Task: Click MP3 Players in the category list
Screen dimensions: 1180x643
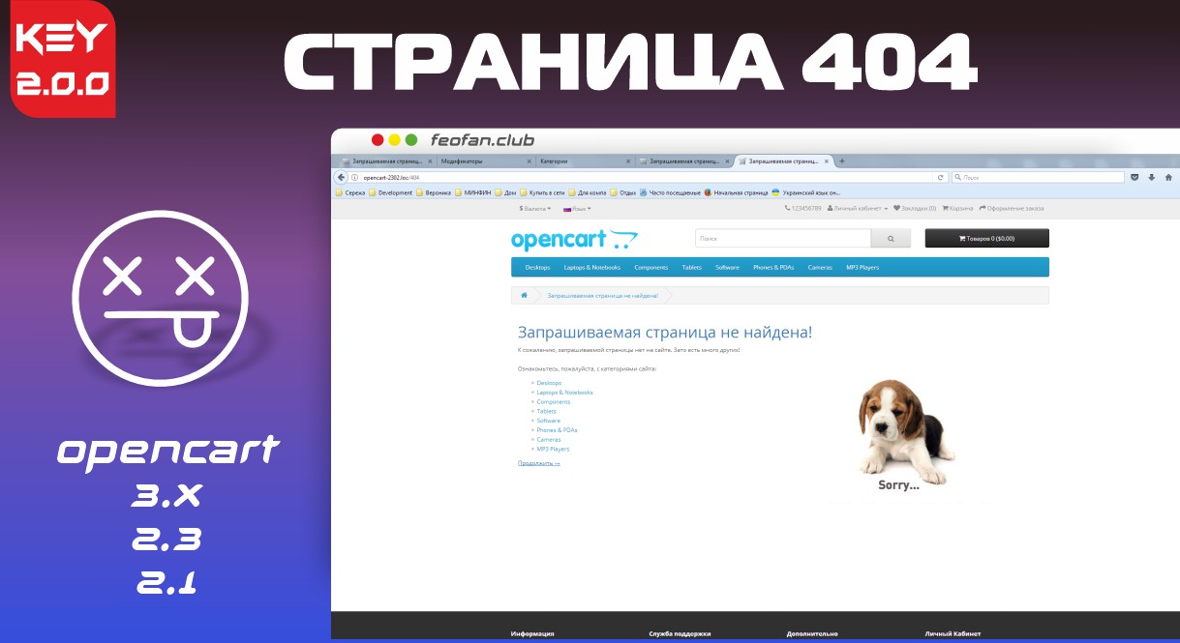Action: 553,449
